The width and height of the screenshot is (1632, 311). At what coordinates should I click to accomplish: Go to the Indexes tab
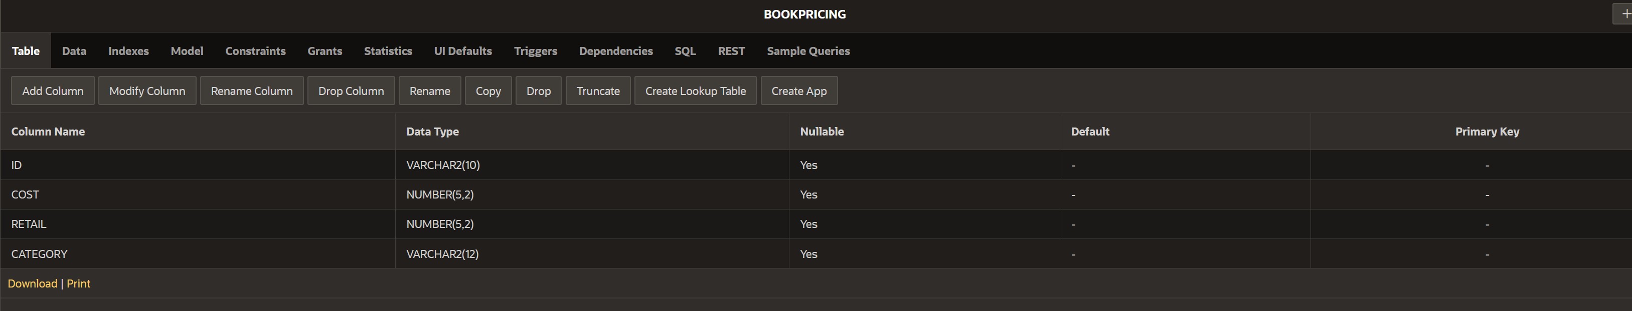tap(128, 51)
